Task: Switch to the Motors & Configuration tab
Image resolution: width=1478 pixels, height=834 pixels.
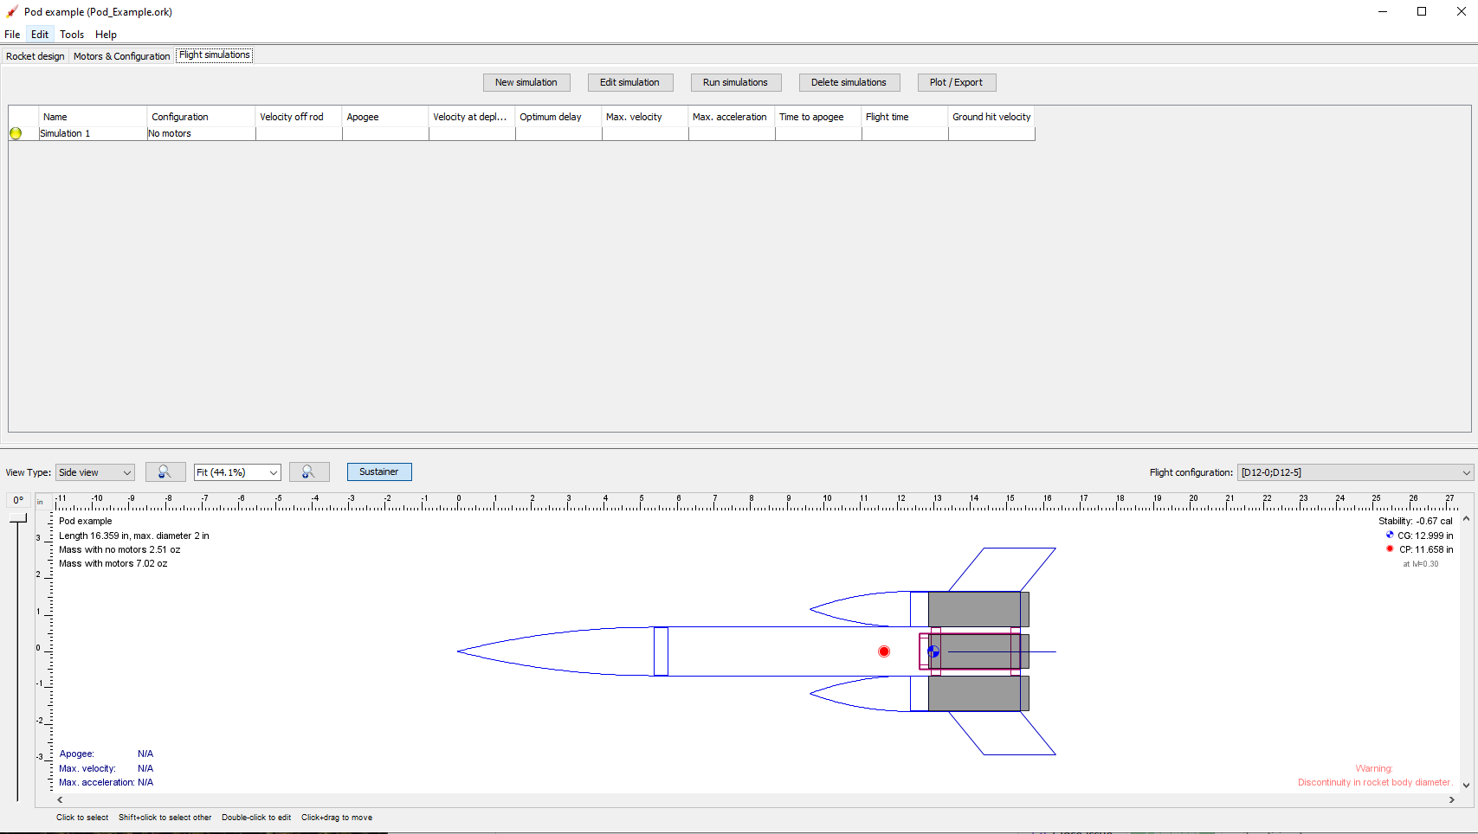Action: (120, 55)
